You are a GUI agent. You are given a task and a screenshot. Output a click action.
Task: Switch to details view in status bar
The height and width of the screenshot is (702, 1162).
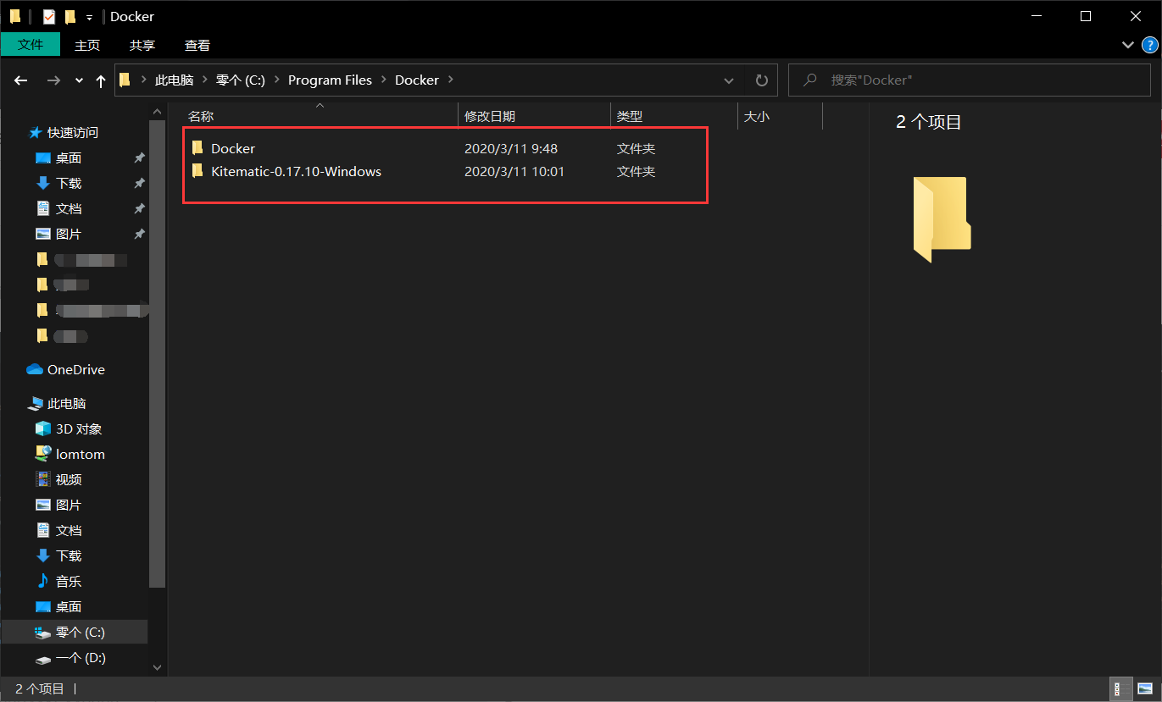point(1119,688)
